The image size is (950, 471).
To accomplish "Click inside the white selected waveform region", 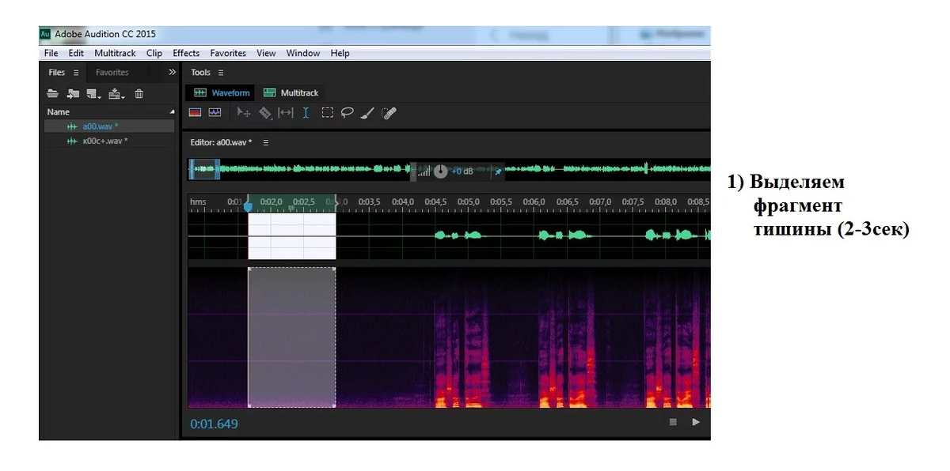I will point(292,236).
